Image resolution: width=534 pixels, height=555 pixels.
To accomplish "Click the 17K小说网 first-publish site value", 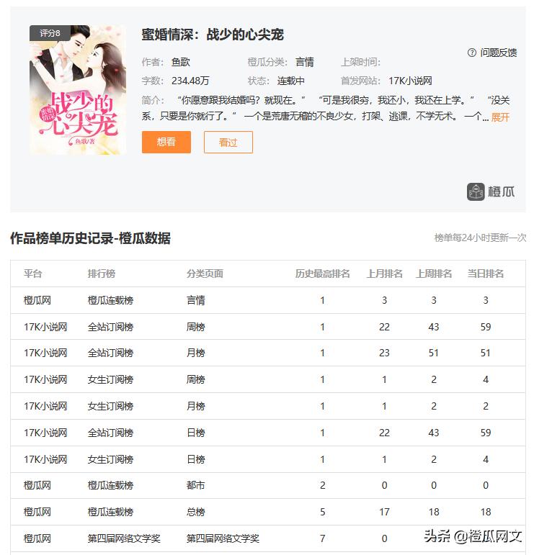I will coord(410,81).
